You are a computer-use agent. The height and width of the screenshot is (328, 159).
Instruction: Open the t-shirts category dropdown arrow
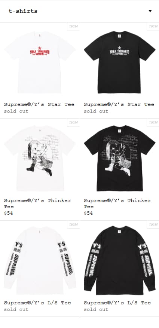[x=150, y=11]
